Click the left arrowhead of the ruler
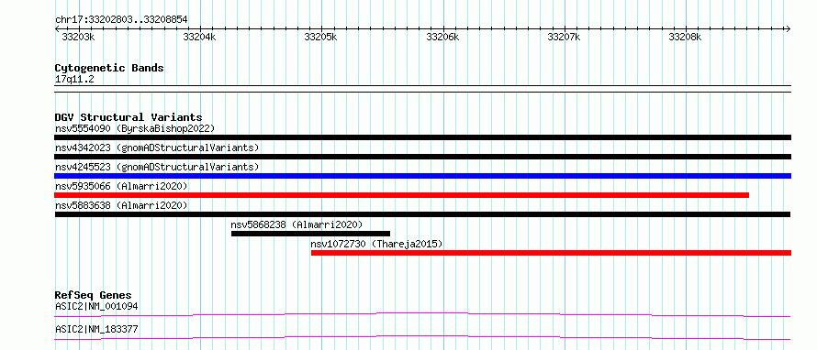817x350 pixels. click(x=57, y=29)
